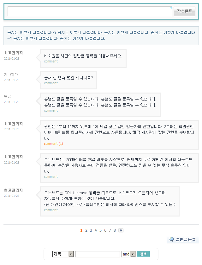Click the 공지 notice text box
The height and width of the screenshot is (265, 202).
tap(101, 36)
